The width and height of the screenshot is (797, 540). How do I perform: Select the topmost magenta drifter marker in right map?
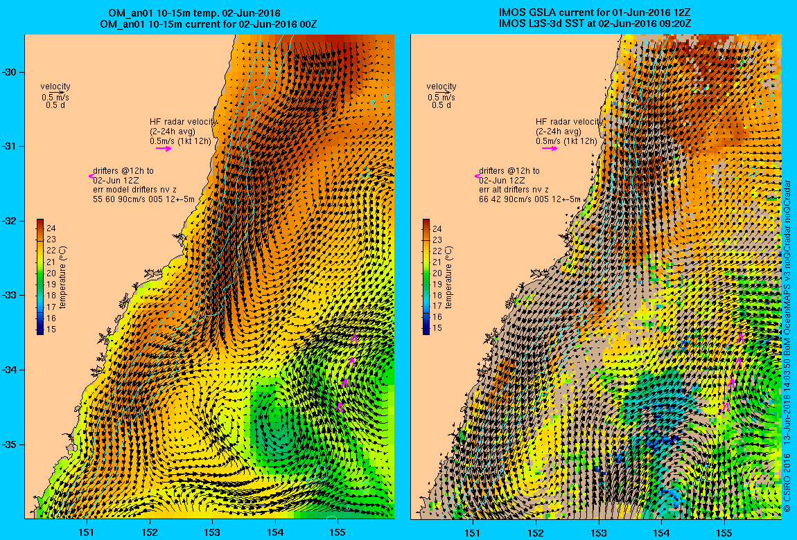click(741, 338)
